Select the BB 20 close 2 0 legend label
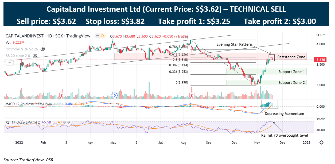 (18, 56)
